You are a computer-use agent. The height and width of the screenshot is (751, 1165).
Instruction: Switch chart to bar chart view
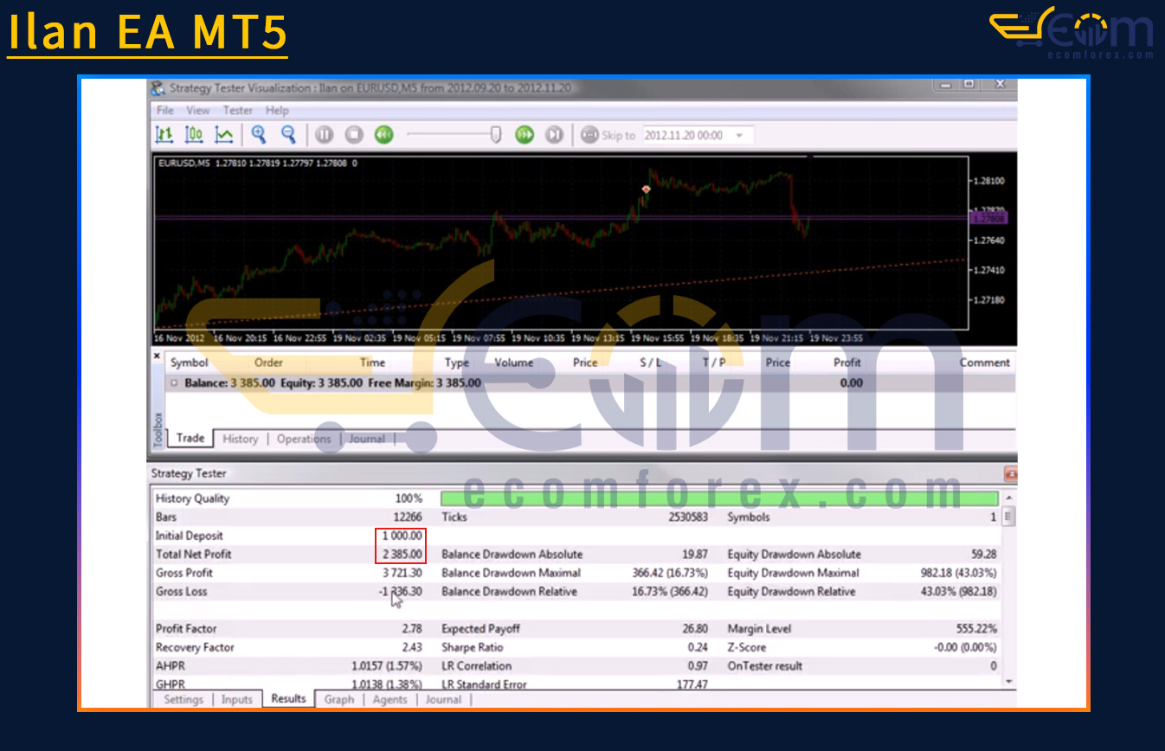coord(164,135)
